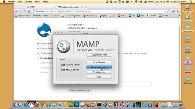Open the Amazon bookmark
The height and width of the screenshot is (109, 195).
point(151,16)
